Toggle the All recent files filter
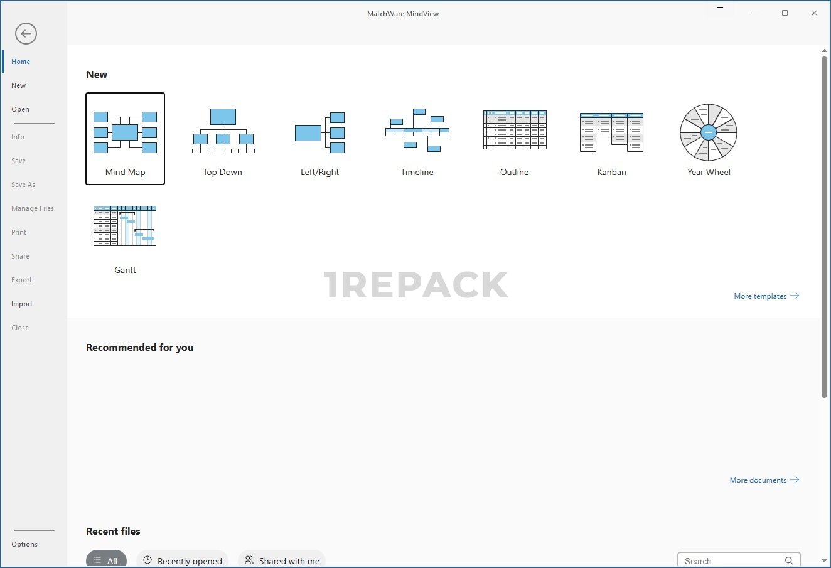 tap(106, 560)
